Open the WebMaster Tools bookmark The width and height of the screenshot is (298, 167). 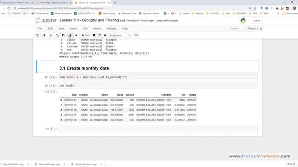coord(127,13)
